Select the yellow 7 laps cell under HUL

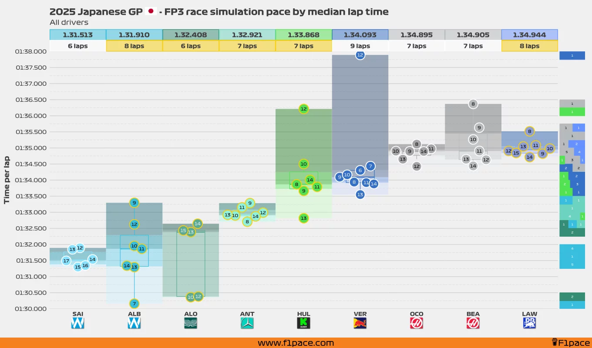tap(303, 45)
